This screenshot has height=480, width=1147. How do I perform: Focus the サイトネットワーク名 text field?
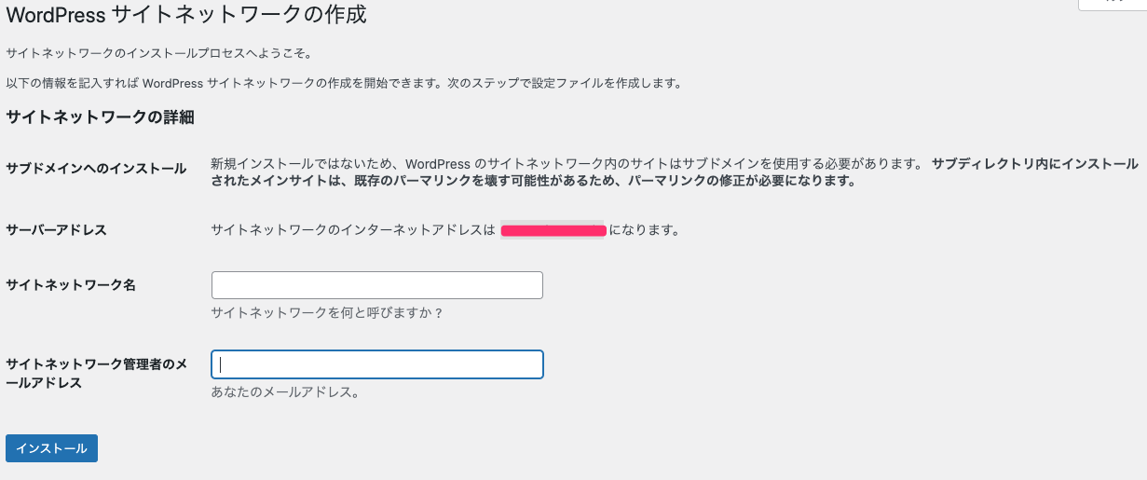(x=376, y=285)
